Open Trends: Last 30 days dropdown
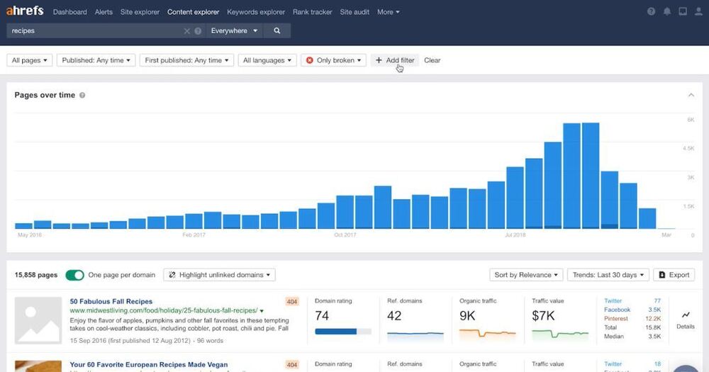Image resolution: width=709 pixels, height=372 pixels. tap(608, 275)
